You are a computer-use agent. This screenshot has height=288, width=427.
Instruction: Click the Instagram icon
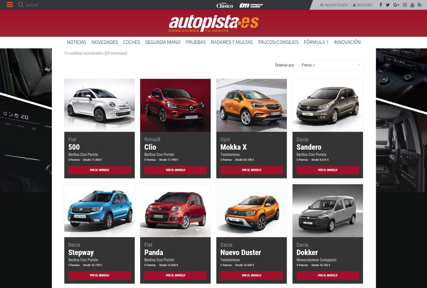point(405,5)
